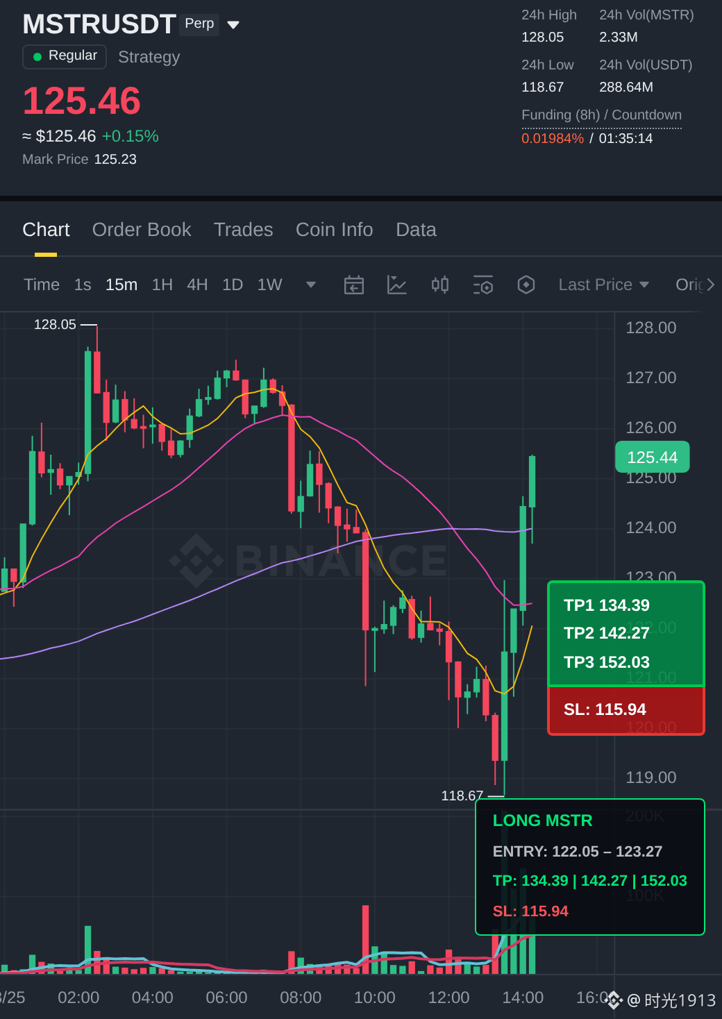Click the 0.01984% funding rate
Viewport: 722px width, 1019px height.
(553, 138)
